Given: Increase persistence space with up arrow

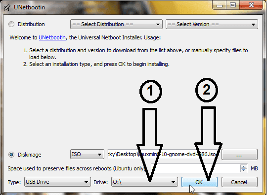Looking at the screenshot, I should click(x=244, y=166).
